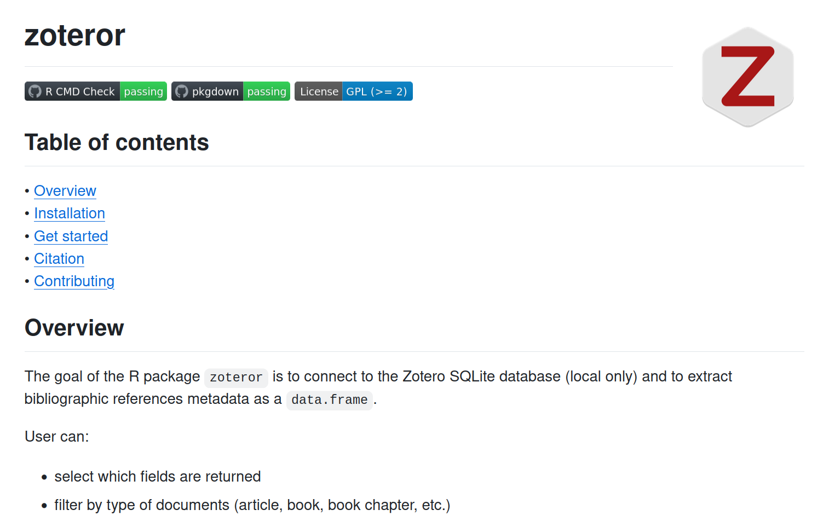Open the Overview link in table of contents
The width and height of the screenshot is (829, 527).
pyautogui.click(x=65, y=191)
